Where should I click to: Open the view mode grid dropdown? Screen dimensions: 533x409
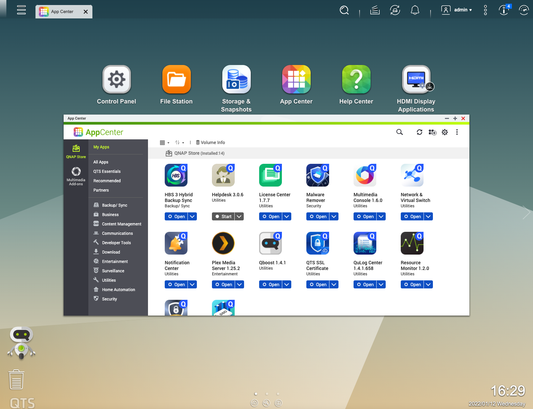165,143
